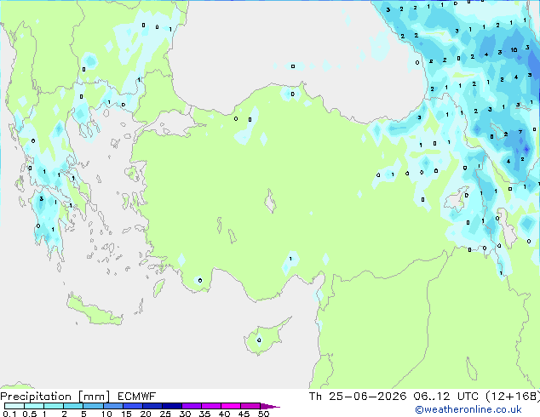Click the "30" legend scale label
This screenshot has width=540, height=417.
tap(185, 414)
